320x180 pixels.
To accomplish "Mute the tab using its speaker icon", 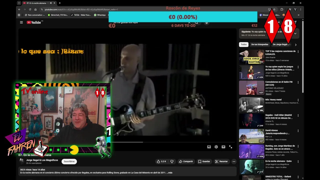I will (51, 3).
